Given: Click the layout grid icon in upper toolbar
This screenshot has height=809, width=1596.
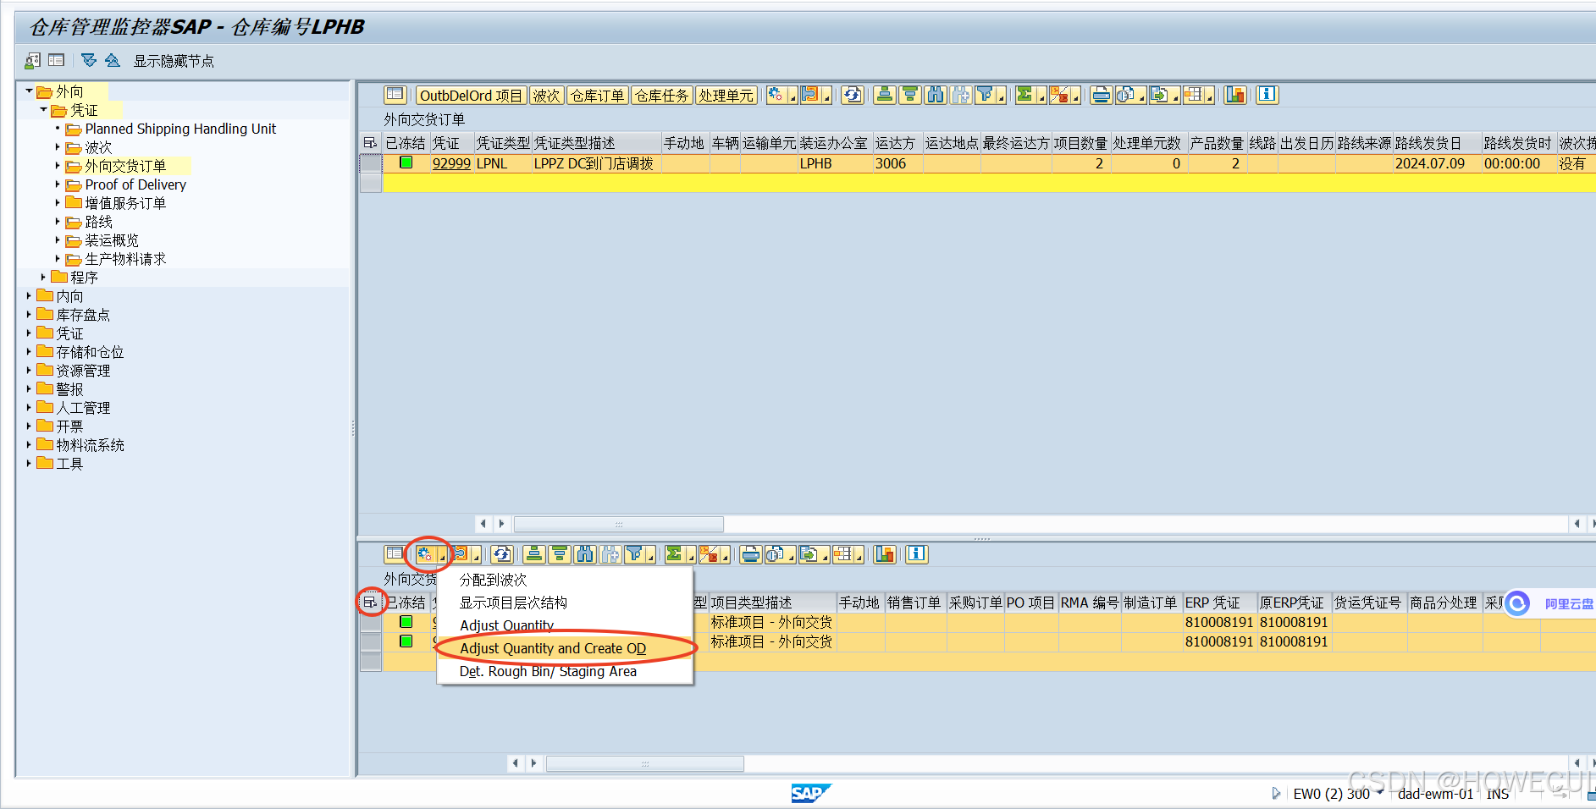Looking at the screenshot, I should point(1193,95).
